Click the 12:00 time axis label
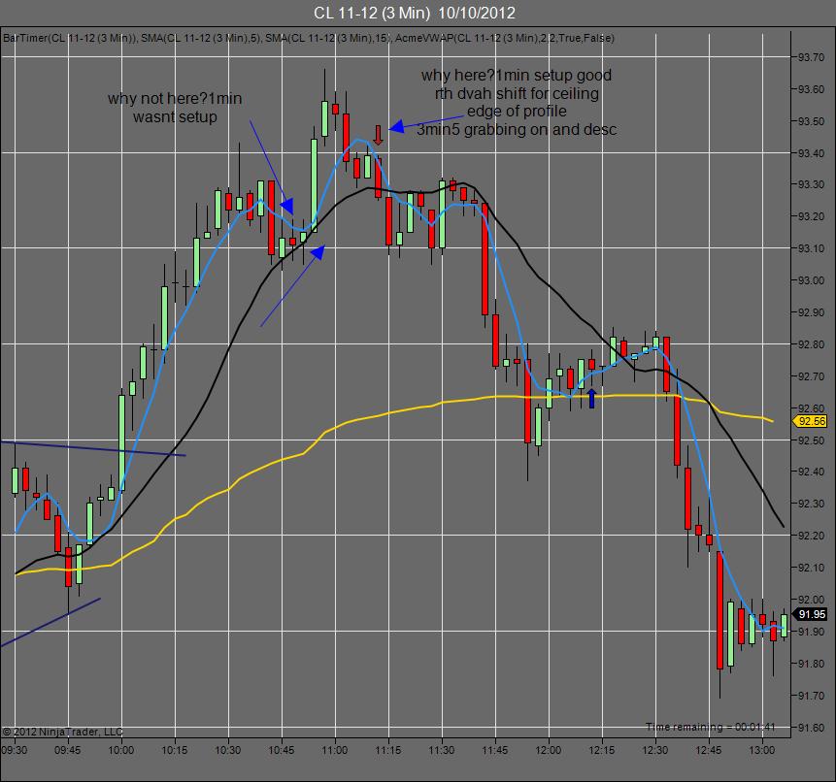This screenshot has width=836, height=782. point(548,750)
